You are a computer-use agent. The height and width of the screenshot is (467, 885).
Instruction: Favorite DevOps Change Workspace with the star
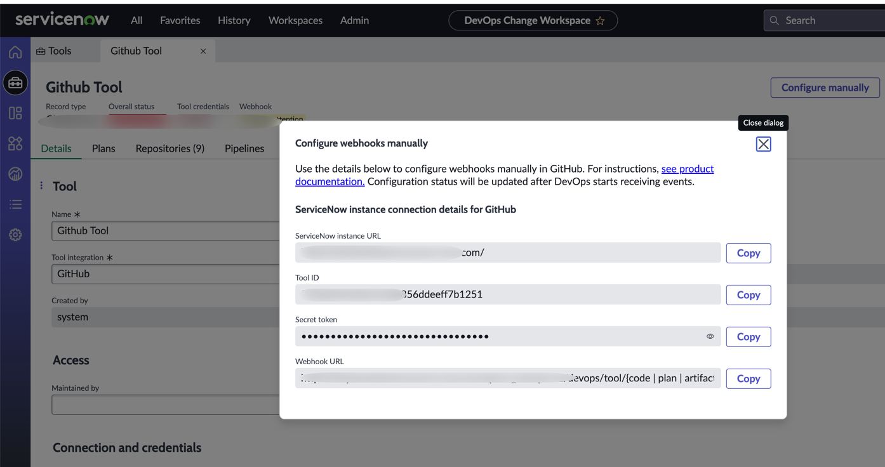click(x=601, y=20)
